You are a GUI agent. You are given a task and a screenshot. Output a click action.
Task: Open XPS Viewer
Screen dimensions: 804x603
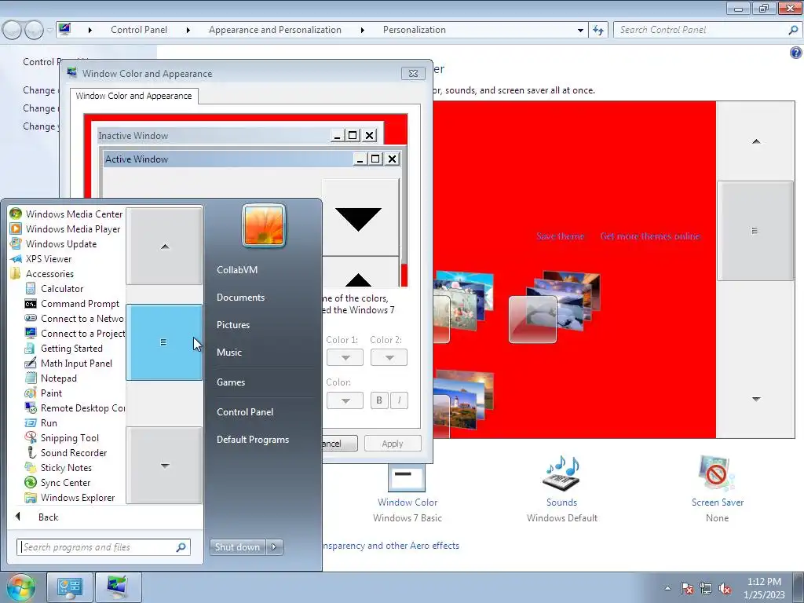click(41, 258)
